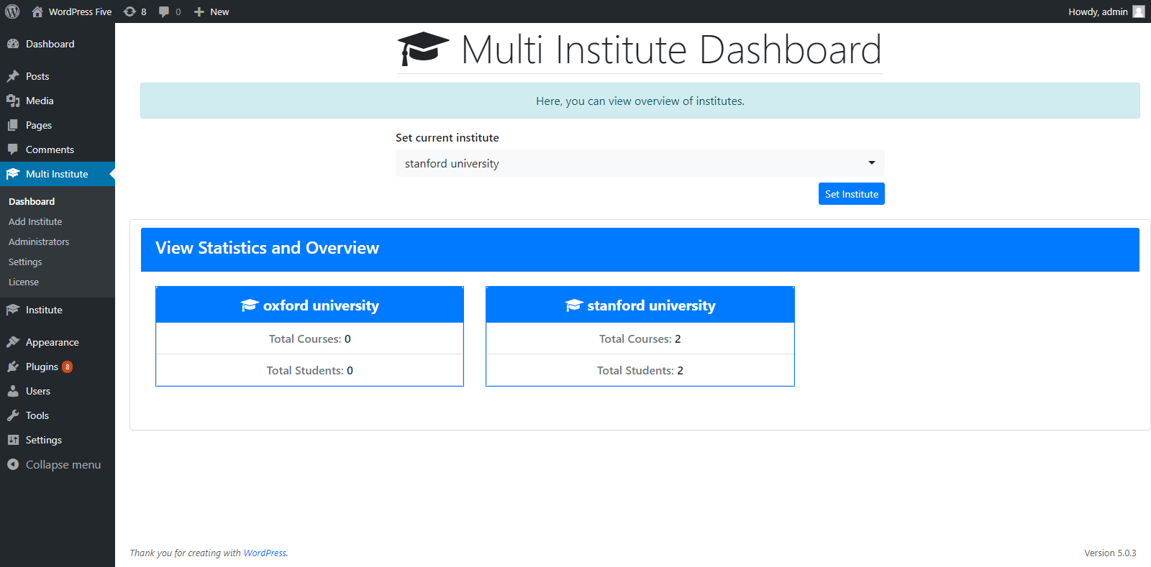The width and height of the screenshot is (1151, 567).
Task: Click the large graduation cap header icon
Action: pyautogui.click(x=423, y=49)
